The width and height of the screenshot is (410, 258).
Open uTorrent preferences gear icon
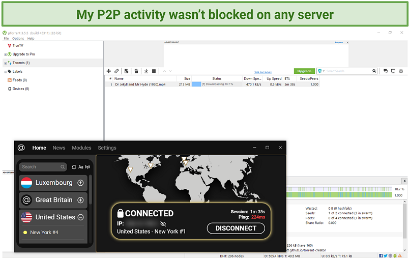tap(401, 71)
